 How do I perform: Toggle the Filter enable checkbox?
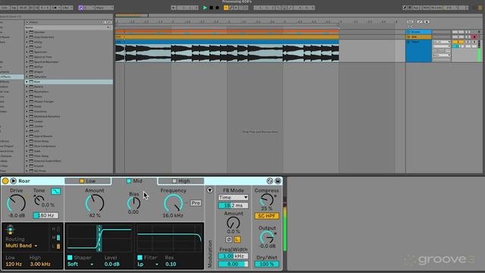[x=139, y=258]
